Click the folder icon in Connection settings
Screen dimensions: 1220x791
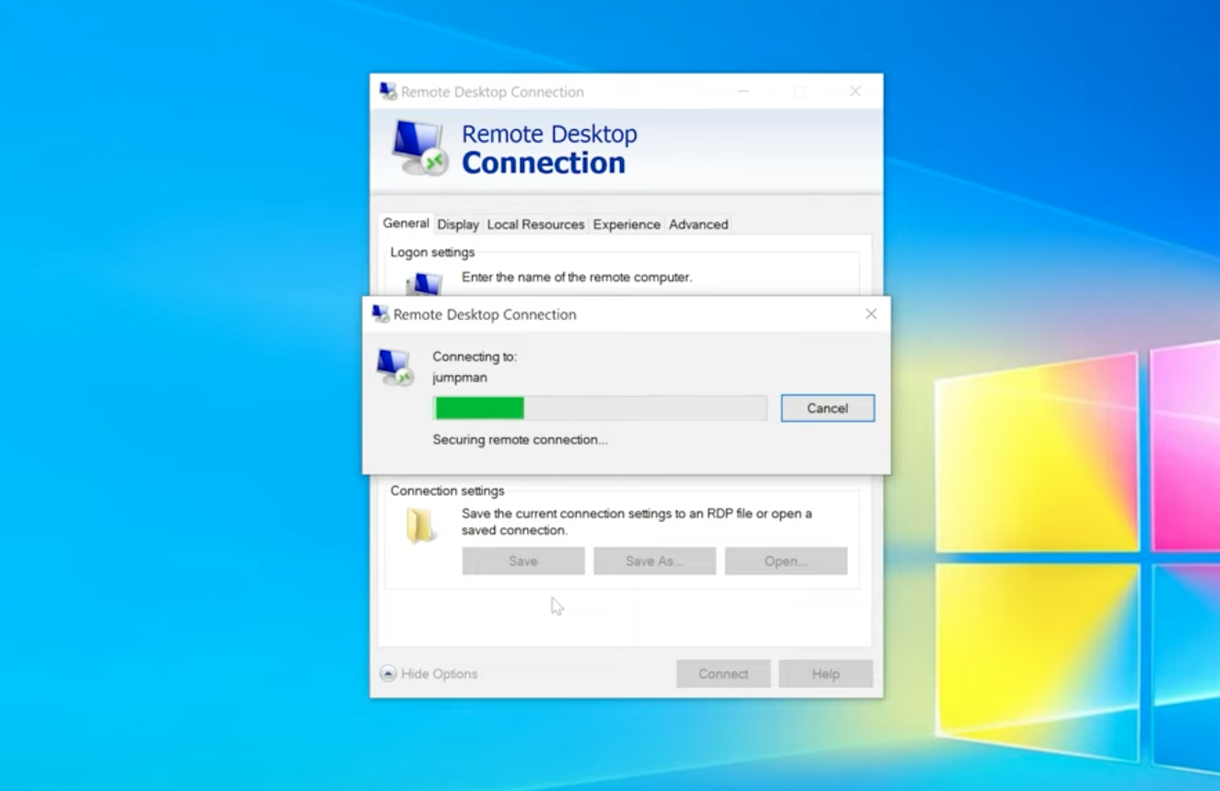(421, 525)
